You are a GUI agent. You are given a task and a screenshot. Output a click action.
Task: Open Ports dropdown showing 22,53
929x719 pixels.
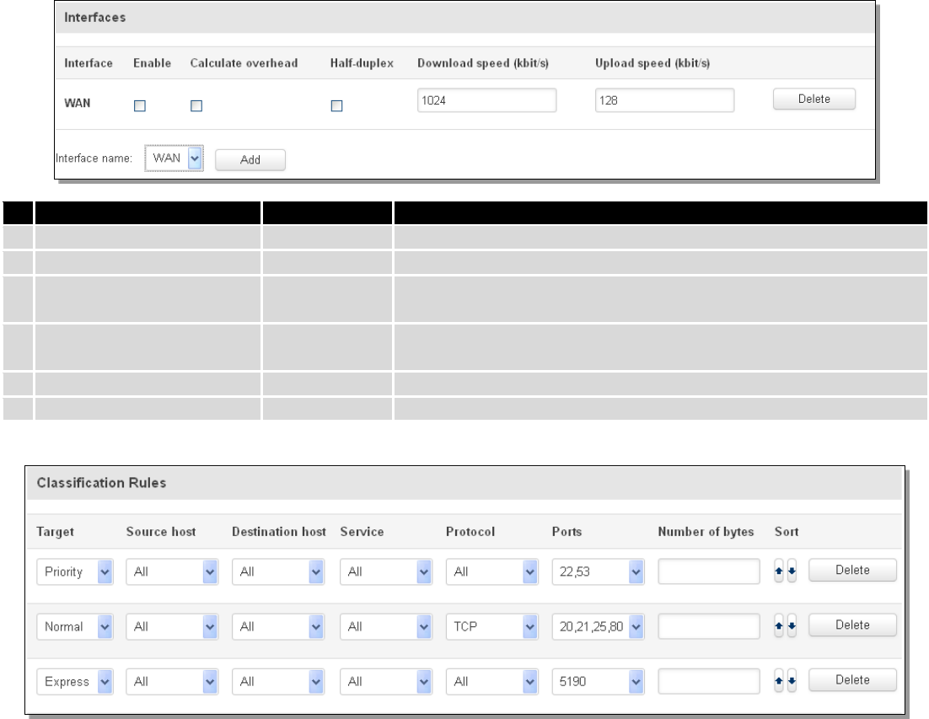tap(598, 571)
